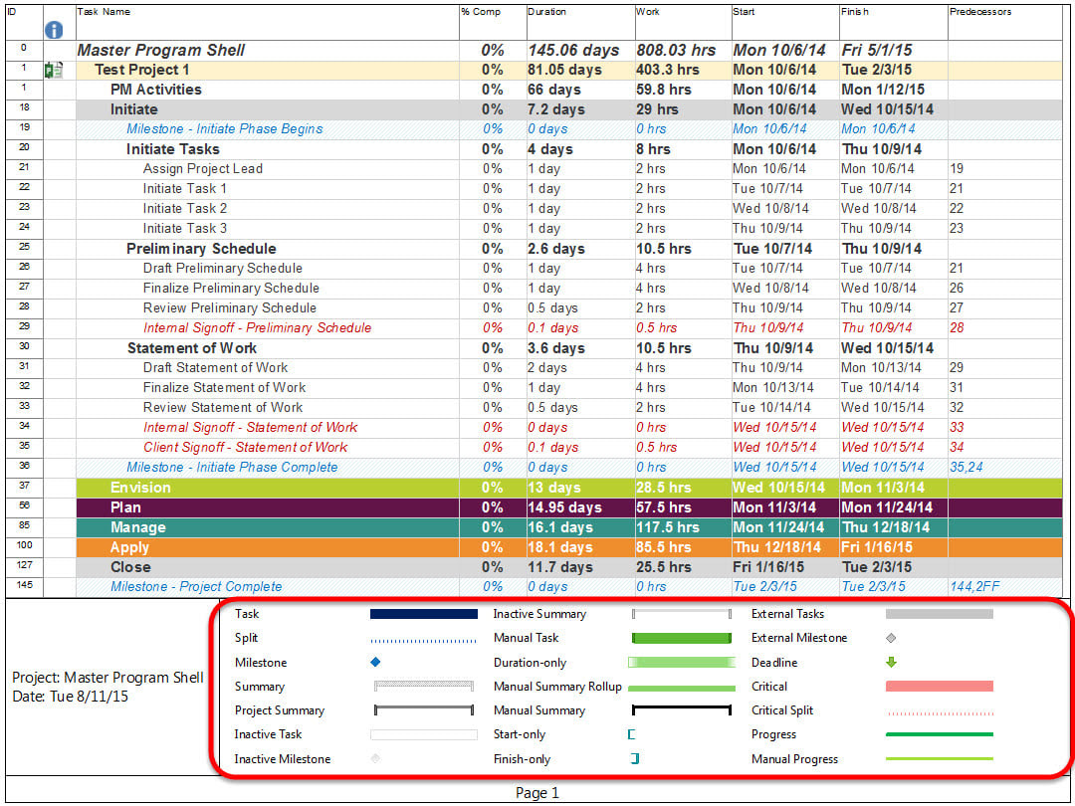Click the 35,24 predecessors cell
Screen dimensions: 1075x806
[1005, 468]
